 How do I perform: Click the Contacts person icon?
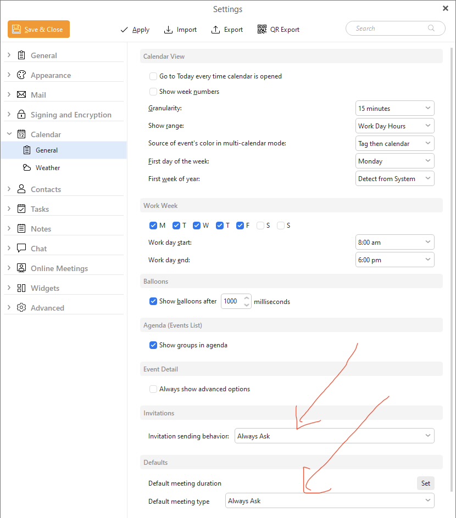(21, 189)
